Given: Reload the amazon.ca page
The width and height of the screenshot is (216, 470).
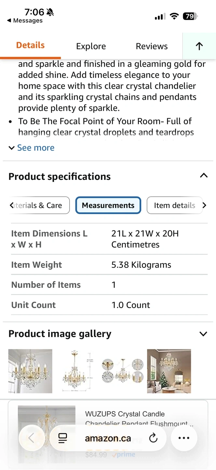Looking at the screenshot, I should 153,438.
